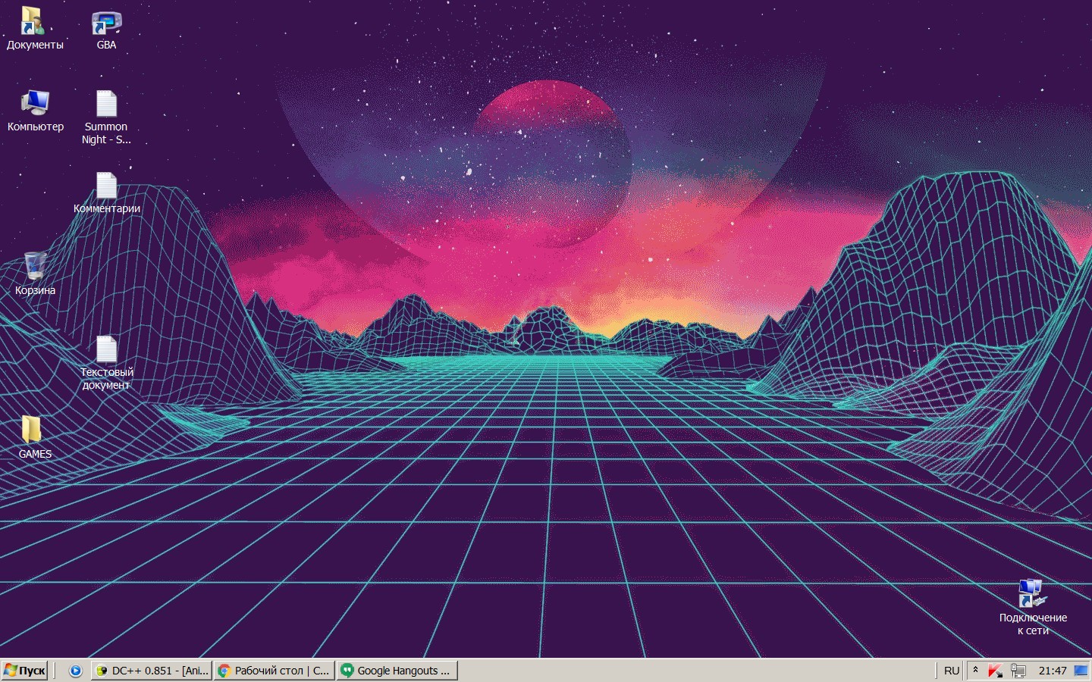
Task: Click the blue monitor tray icon
Action: point(1081,671)
